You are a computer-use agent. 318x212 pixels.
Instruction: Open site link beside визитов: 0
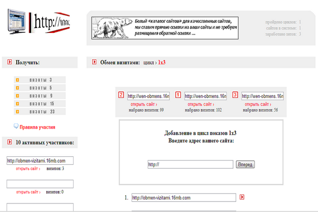28,192
